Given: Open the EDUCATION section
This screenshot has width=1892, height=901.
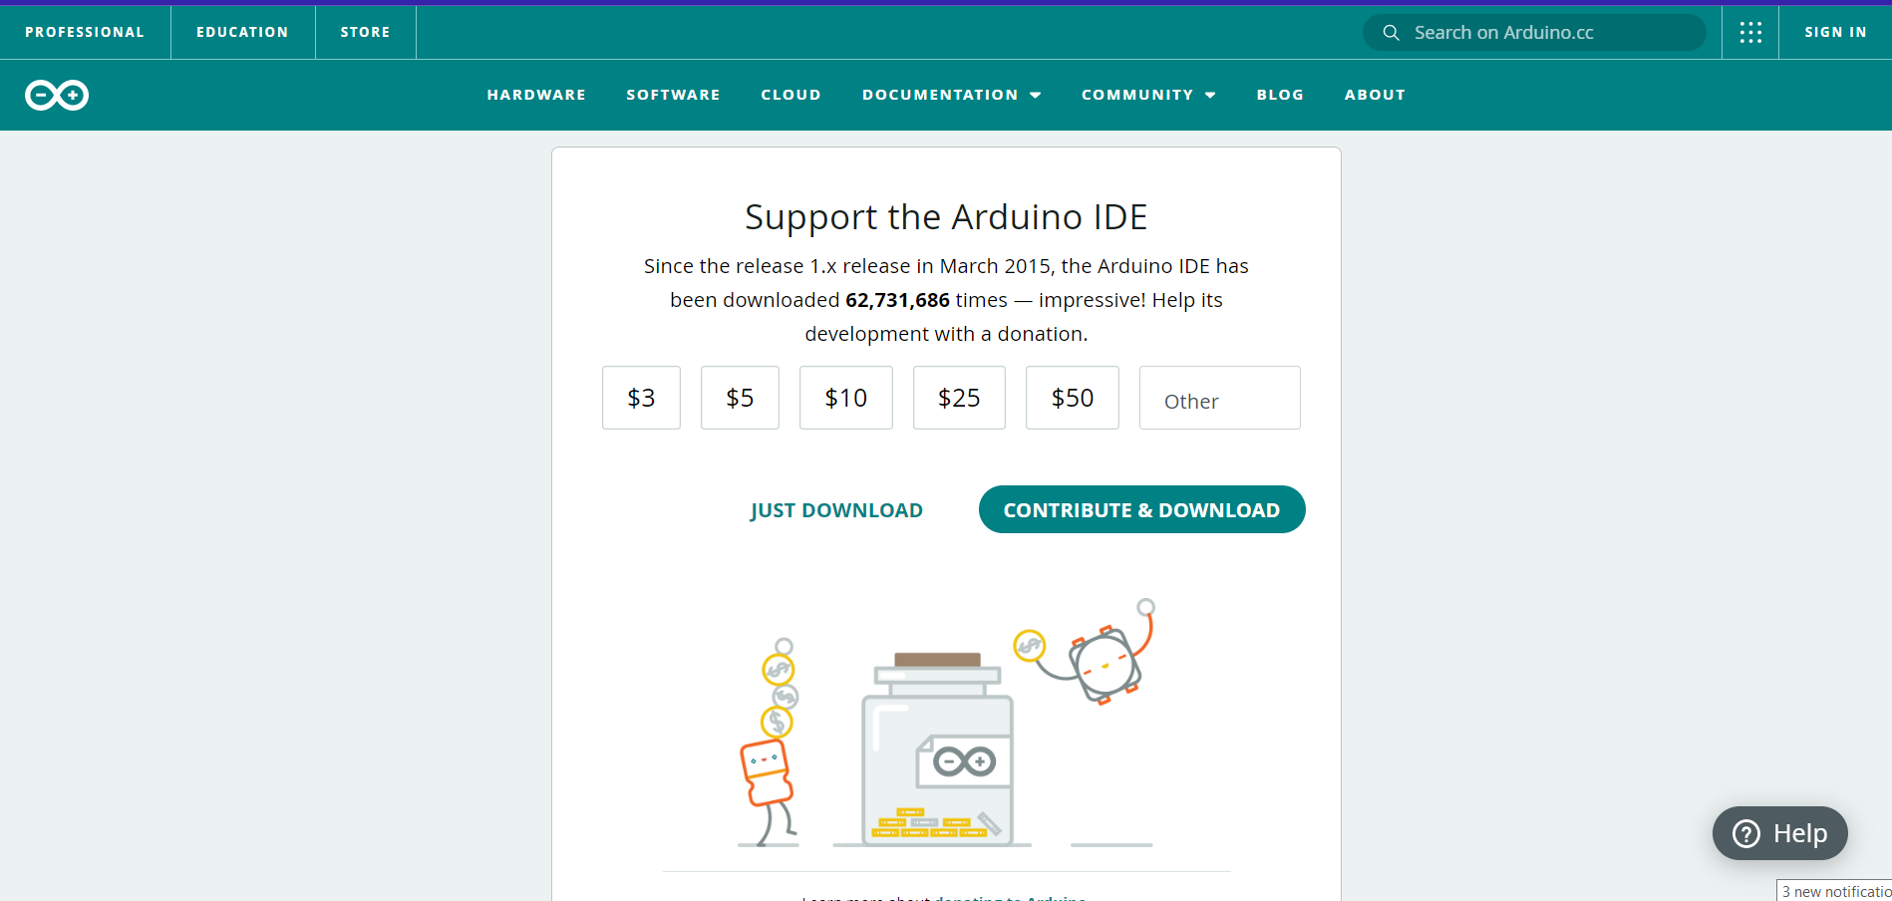Looking at the screenshot, I should point(242,31).
